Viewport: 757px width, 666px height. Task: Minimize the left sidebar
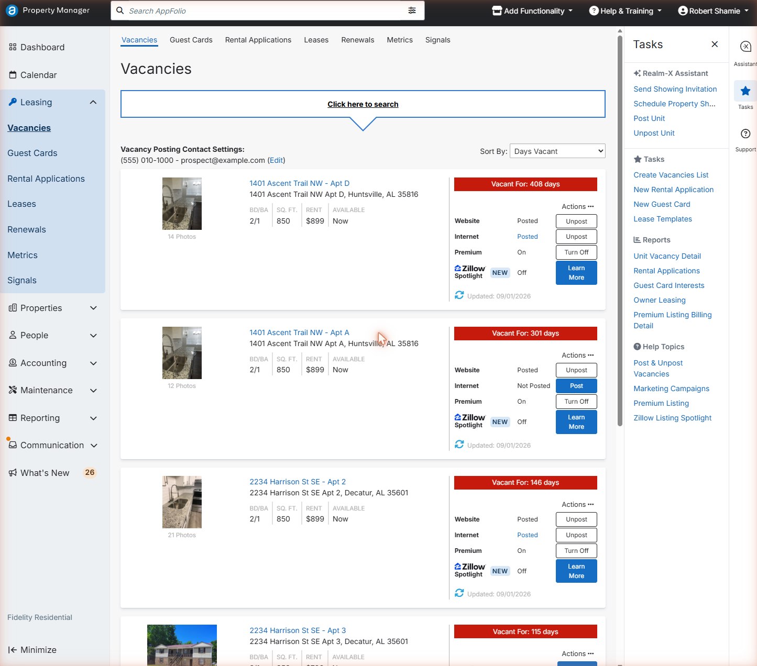tap(32, 650)
